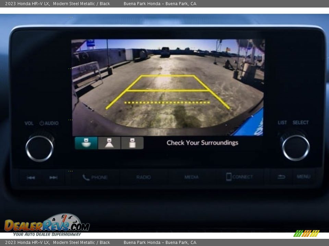This screenshot has width=329, height=246.
Task: Tap the smartphone Connect button
Action: point(240,177)
